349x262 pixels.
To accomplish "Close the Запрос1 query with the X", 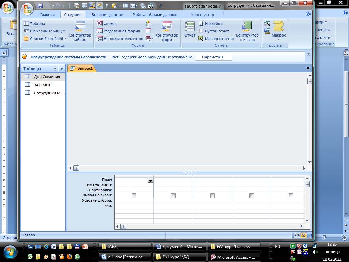I will click(x=308, y=68).
